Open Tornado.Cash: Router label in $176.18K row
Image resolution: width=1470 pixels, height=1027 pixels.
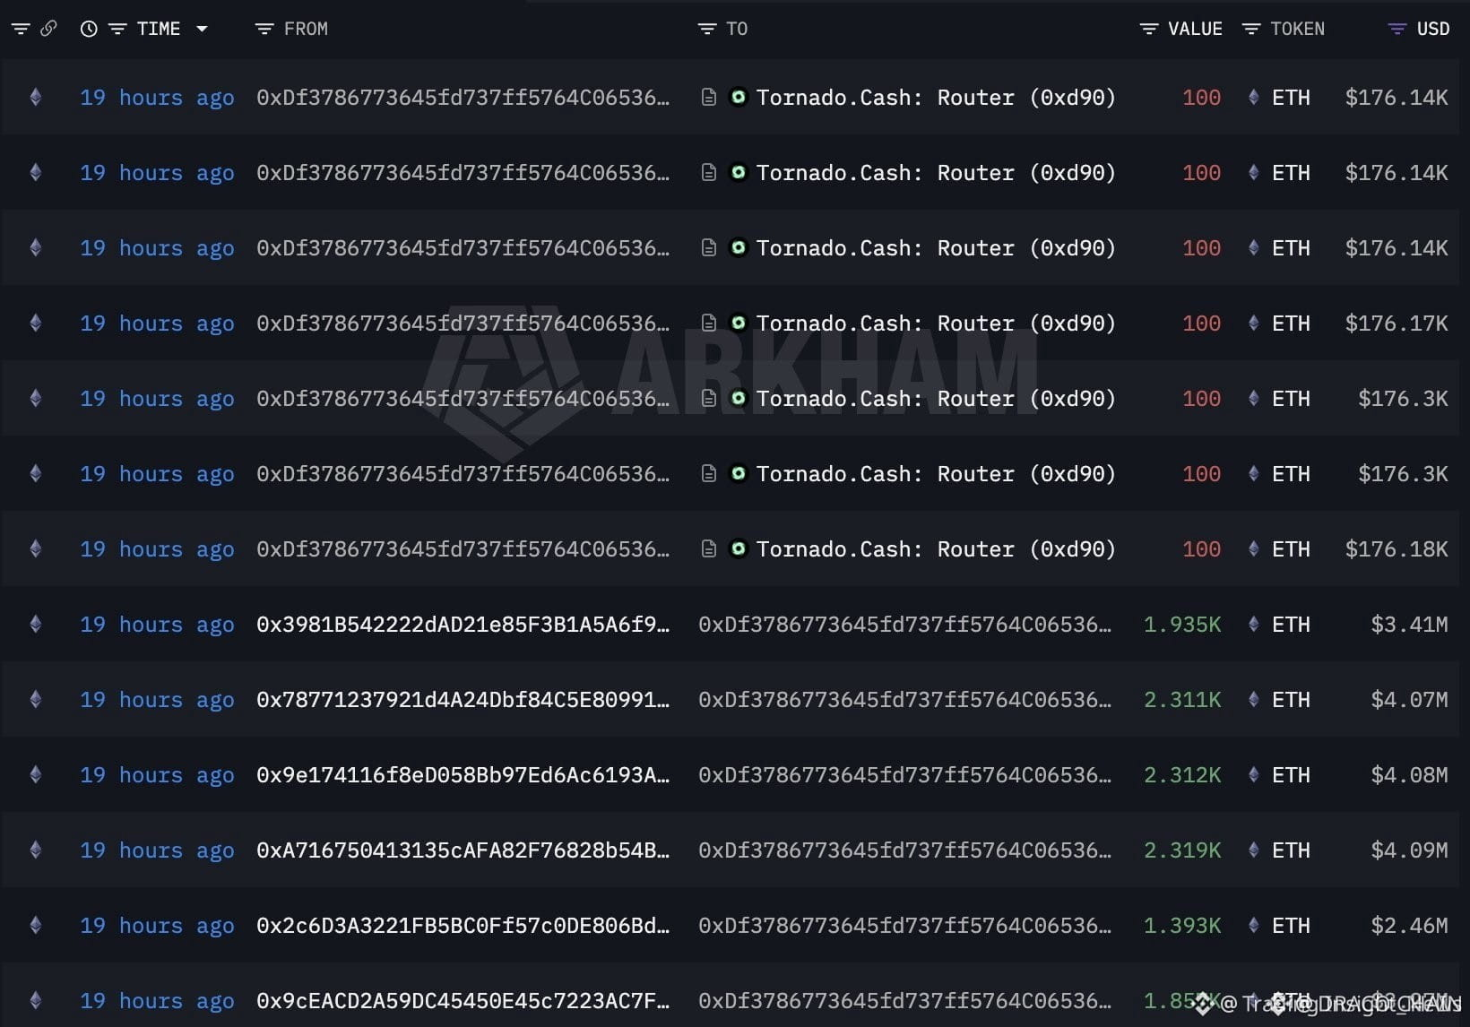tap(936, 548)
